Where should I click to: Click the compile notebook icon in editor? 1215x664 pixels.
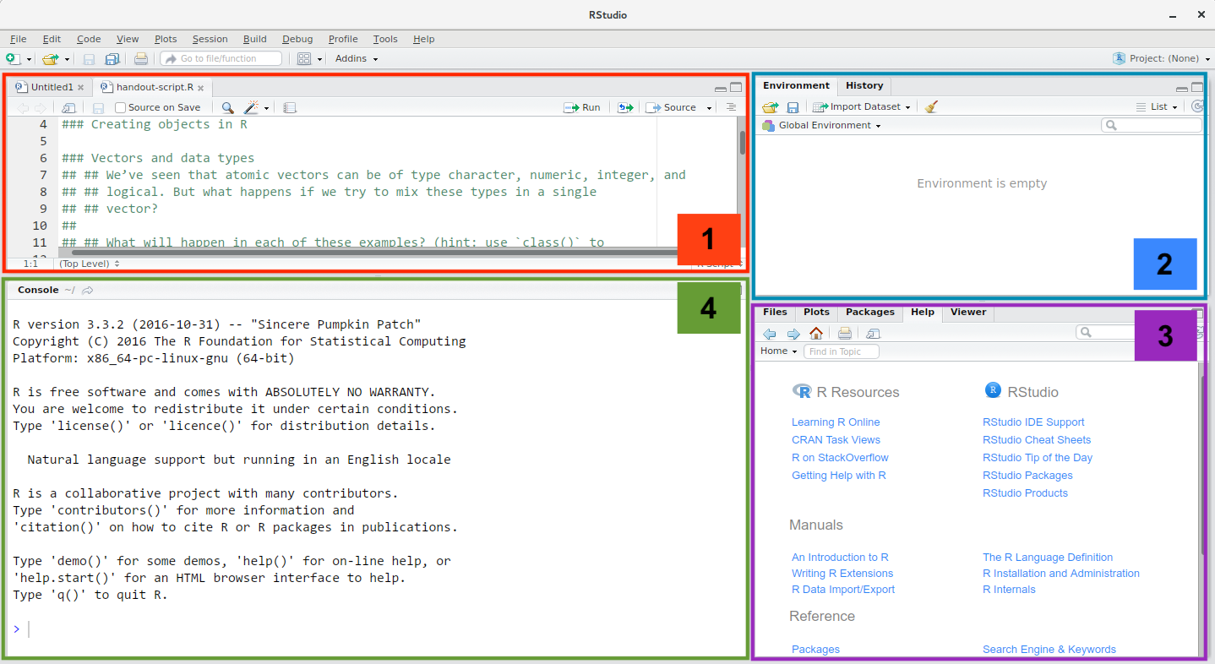[289, 107]
